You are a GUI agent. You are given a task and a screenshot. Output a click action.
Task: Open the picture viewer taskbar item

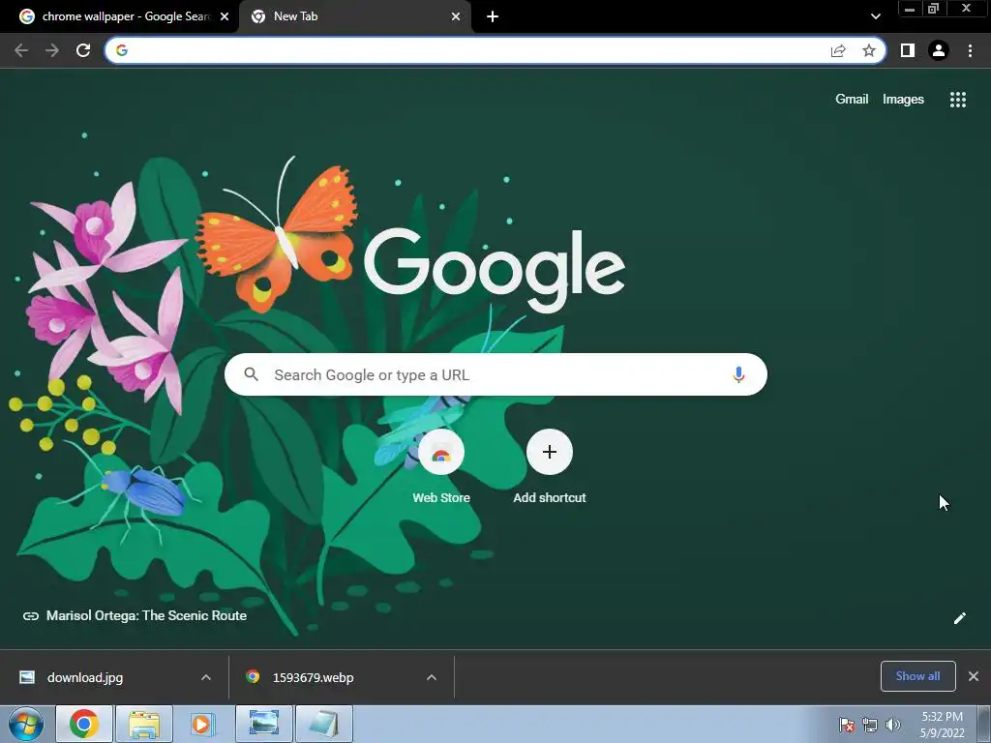pos(263,724)
